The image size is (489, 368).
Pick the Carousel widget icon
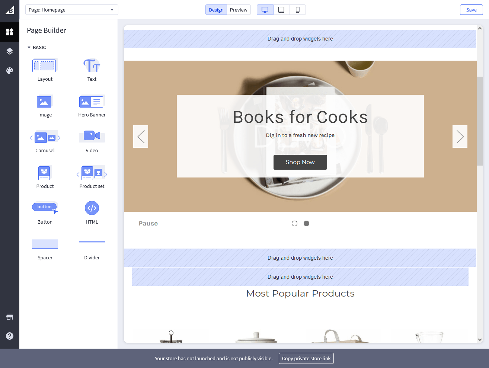click(45, 137)
